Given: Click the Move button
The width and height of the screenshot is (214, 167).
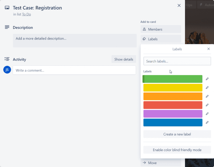Looking at the screenshot, I should (161, 163).
